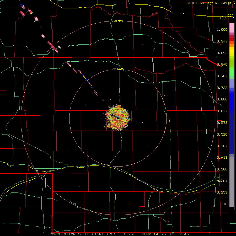Click the KLNX station identifier
The height and width of the screenshot is (236, 236).
tap(147, 234)
